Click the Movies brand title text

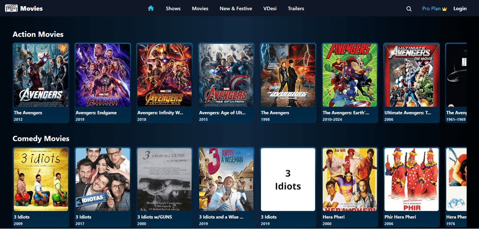point(31,8)
